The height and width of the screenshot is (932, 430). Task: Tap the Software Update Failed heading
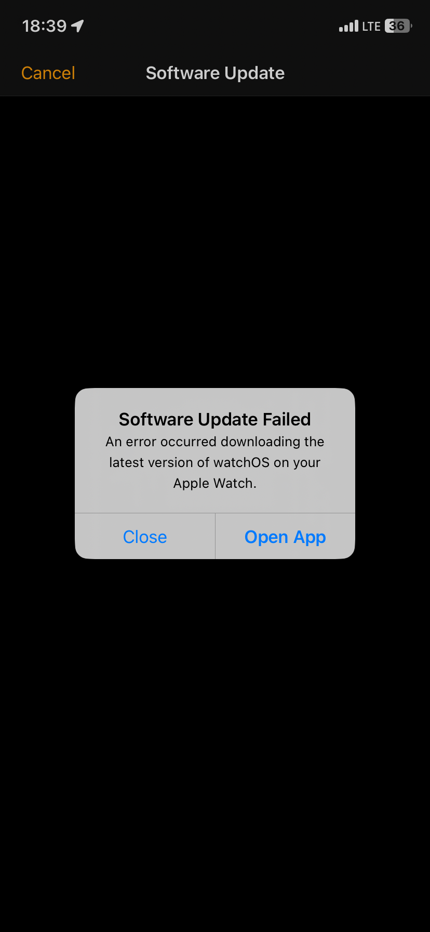(x=215, y=419)
